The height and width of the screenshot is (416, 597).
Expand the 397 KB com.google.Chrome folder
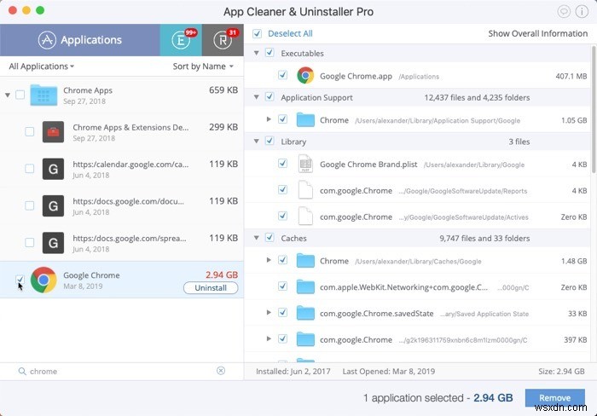(x=269, y=338)
